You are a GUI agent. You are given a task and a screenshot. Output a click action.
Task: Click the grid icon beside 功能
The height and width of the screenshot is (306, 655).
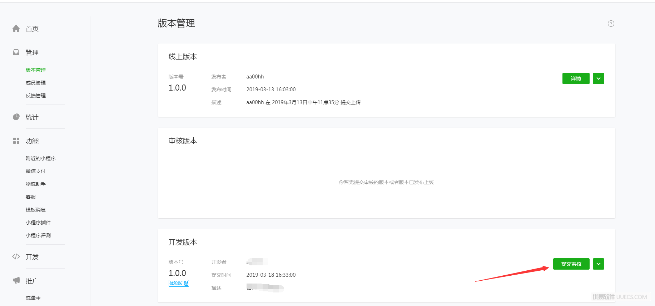pyautogui.click(x=16, y=141)
